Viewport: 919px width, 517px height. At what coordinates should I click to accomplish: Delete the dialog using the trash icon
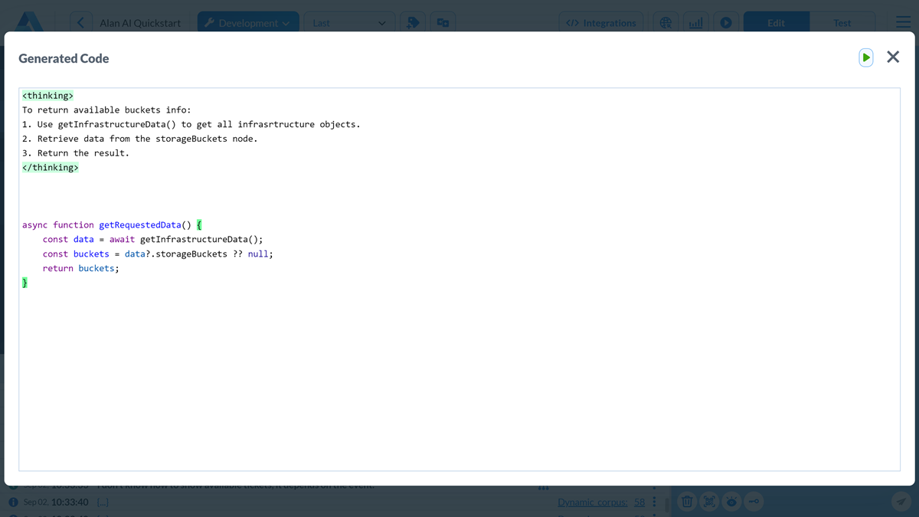point(687,502)
